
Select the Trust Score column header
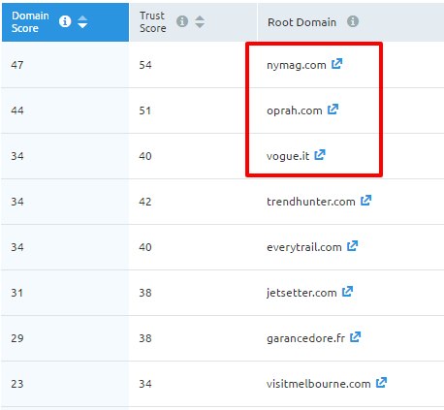tap(193, 22)
